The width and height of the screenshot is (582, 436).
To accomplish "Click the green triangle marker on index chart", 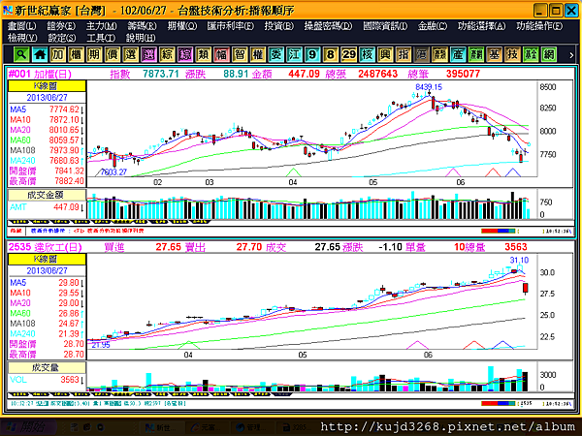I will [x=293, y=172].
